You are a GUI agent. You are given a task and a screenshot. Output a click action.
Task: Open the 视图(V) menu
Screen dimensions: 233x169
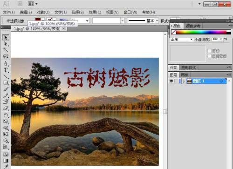click(112, 12)
